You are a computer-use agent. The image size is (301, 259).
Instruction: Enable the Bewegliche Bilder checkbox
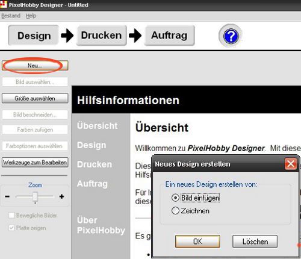point(11,215)
